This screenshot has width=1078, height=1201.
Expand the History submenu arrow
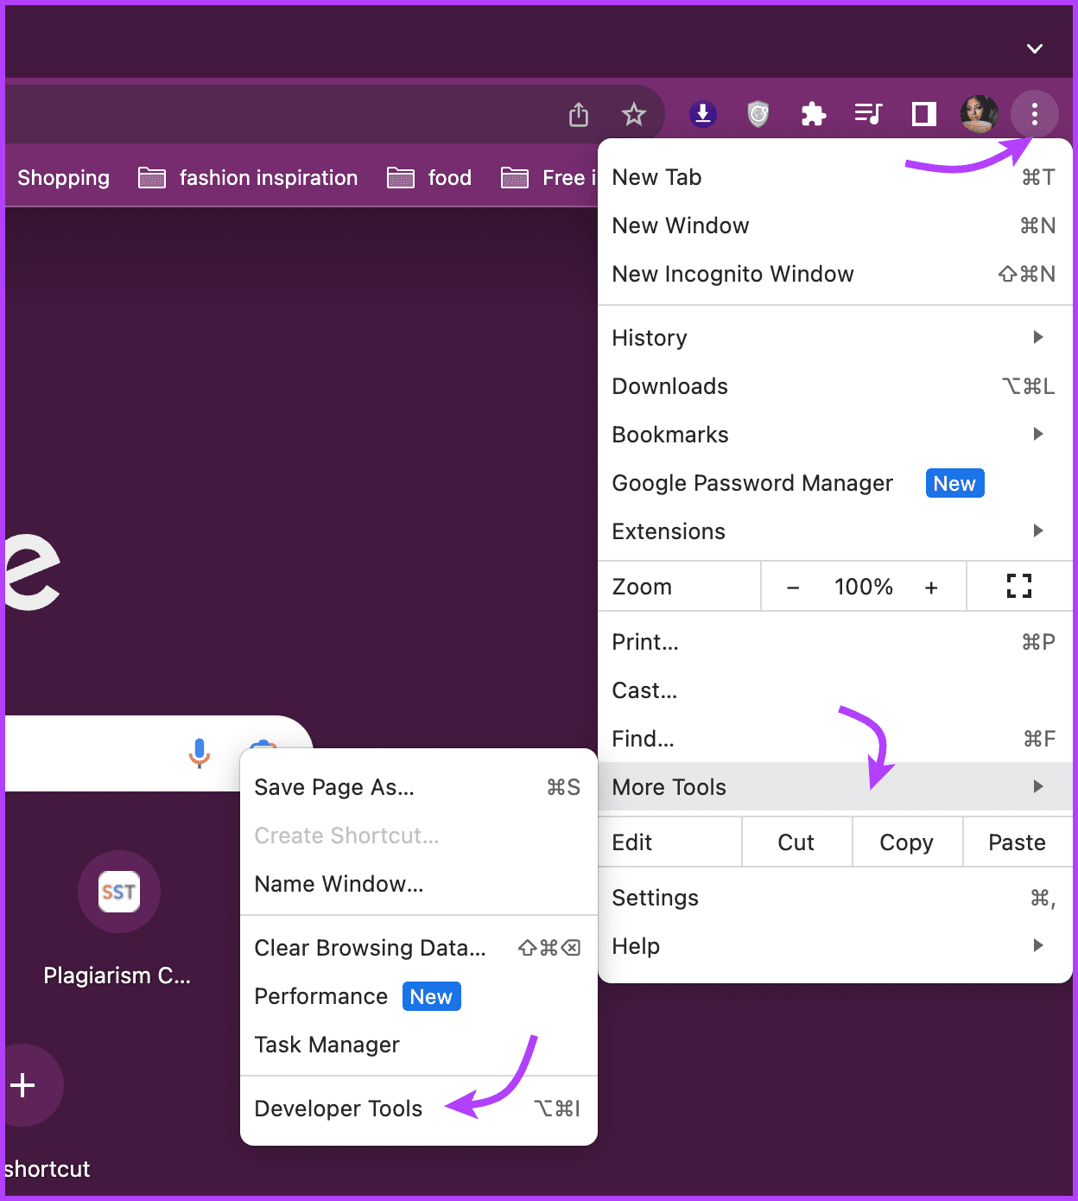[1037, 337]
